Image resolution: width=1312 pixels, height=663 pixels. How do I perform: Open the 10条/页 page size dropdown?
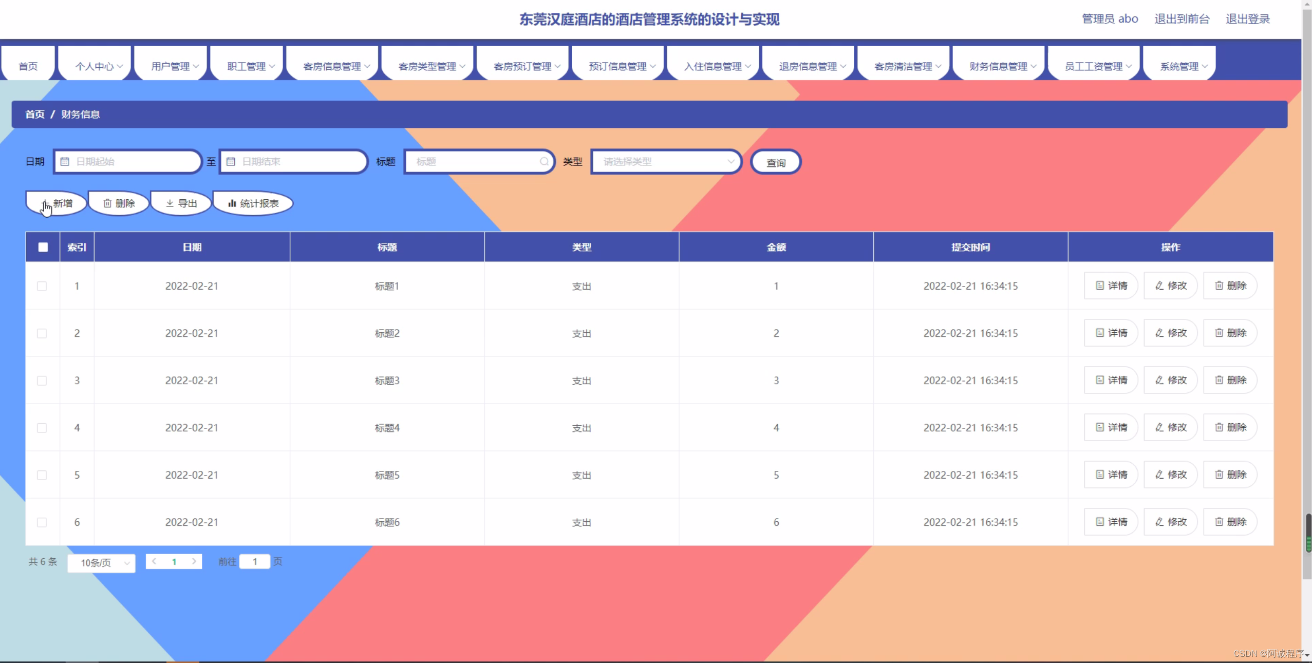coord(101,563)
